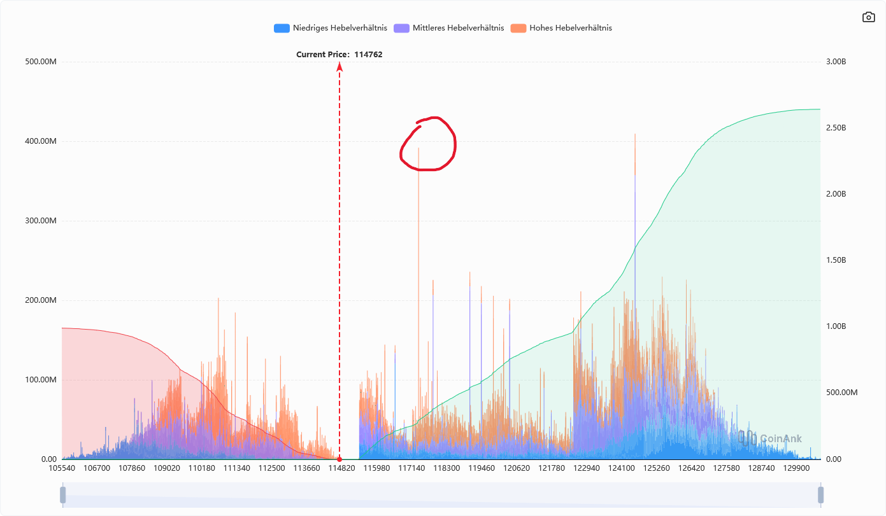This screenshot has width=886, height=516.
Task: Click the red arrowhead atop the dashed price line
Action: click(339, 67)
